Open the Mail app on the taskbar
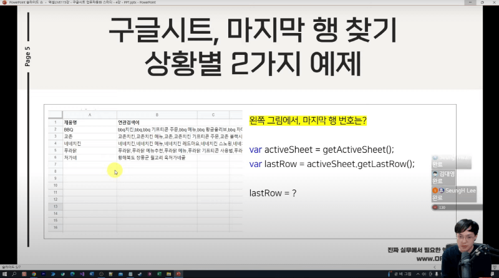 120,274
